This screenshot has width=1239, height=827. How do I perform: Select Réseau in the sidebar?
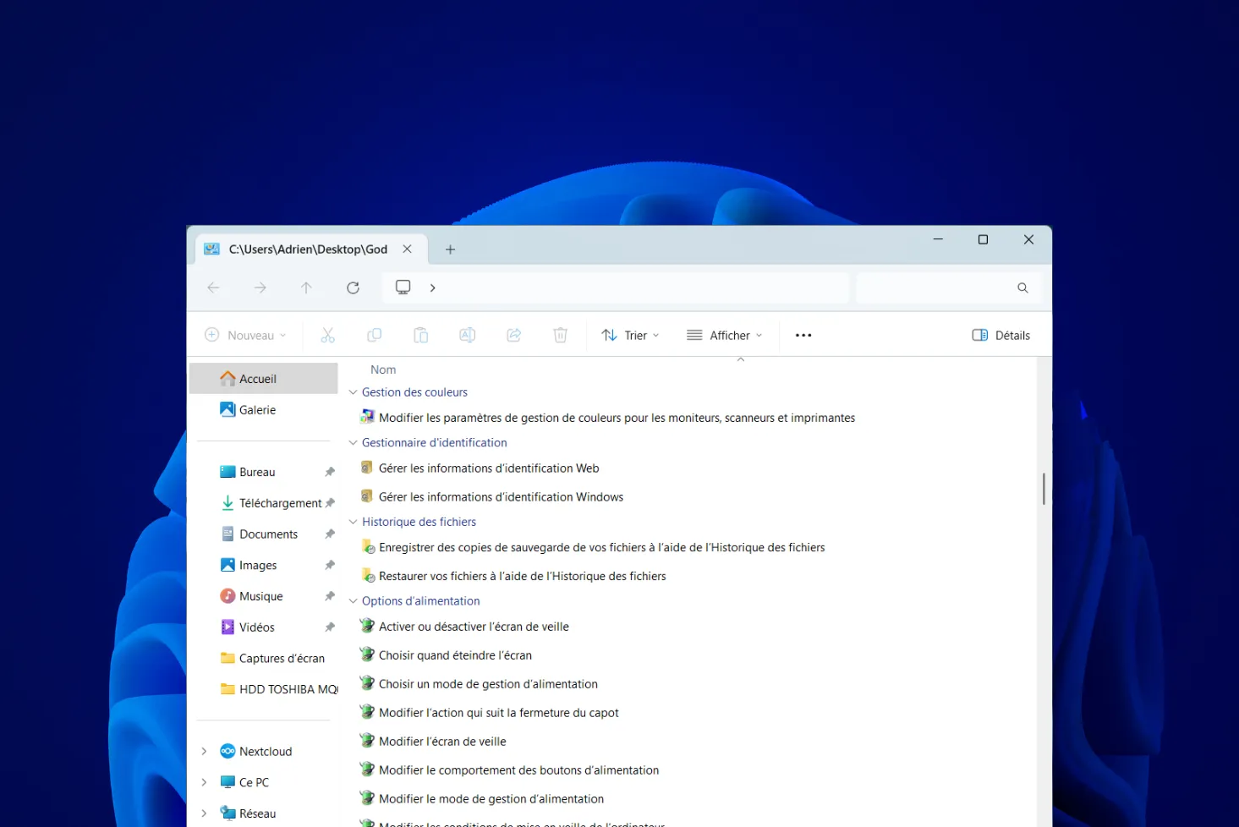(257, 813)
